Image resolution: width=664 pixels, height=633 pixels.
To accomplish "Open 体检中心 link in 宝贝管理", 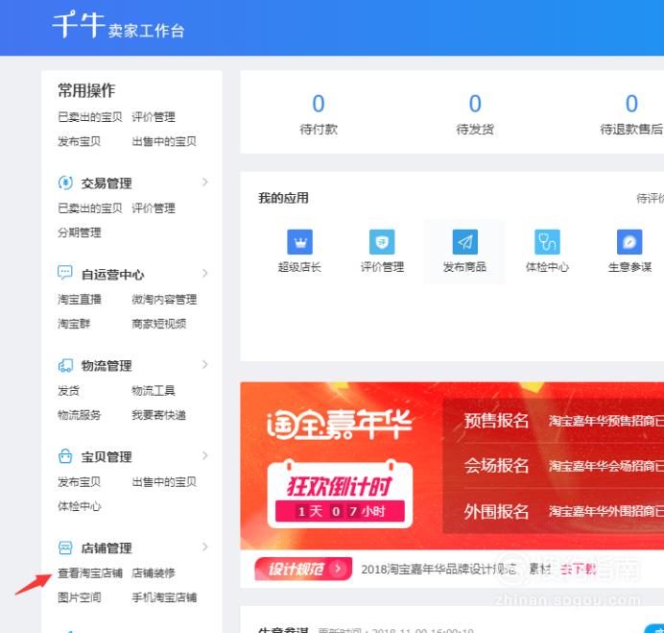I will pyautogui.click(x=80, y=506).
